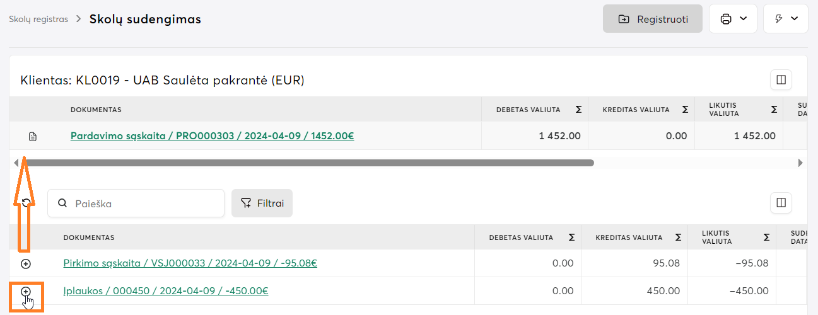Click plus icon next to Pirkimo sąskaita VSJ000033
Viewport: 818px width, 315px height.
pyautogui.click(x=26, y=263)
